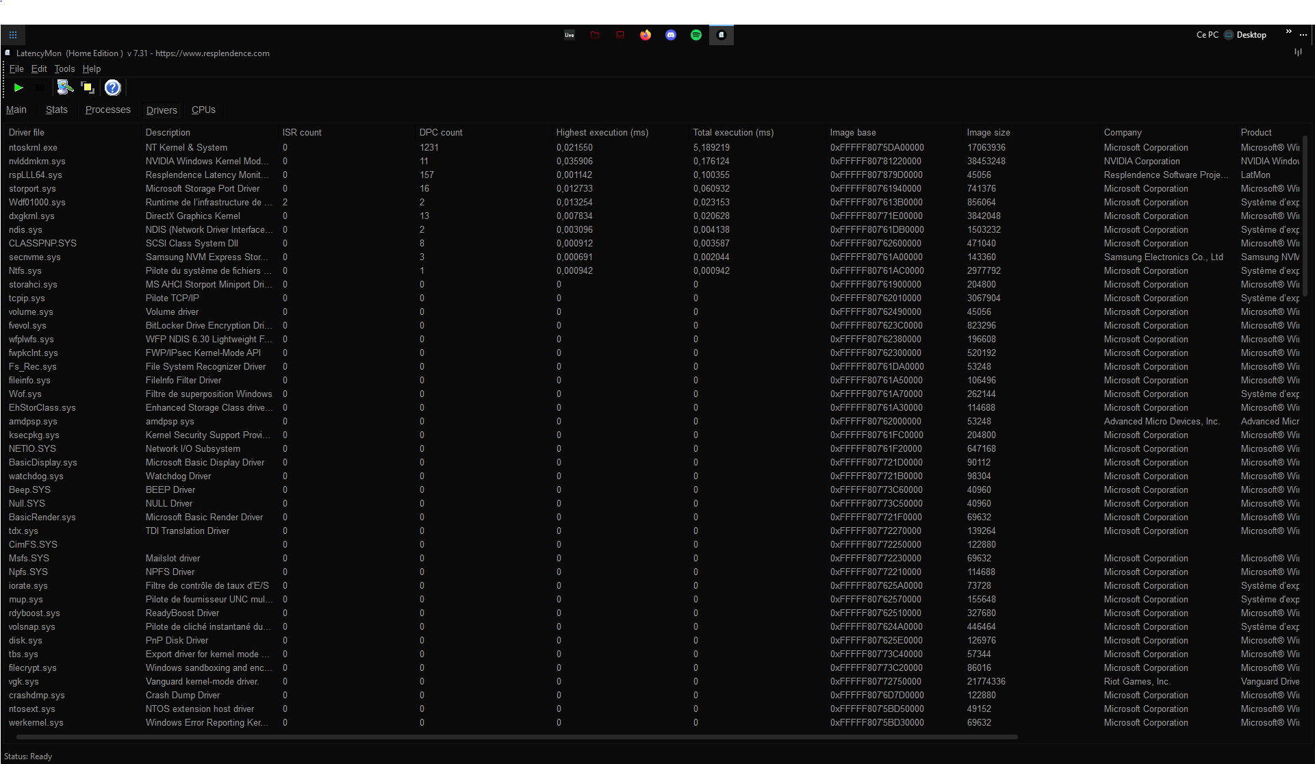Click the yellow square window toolbar icon
1315x764 pixels.
coord(88,88)
